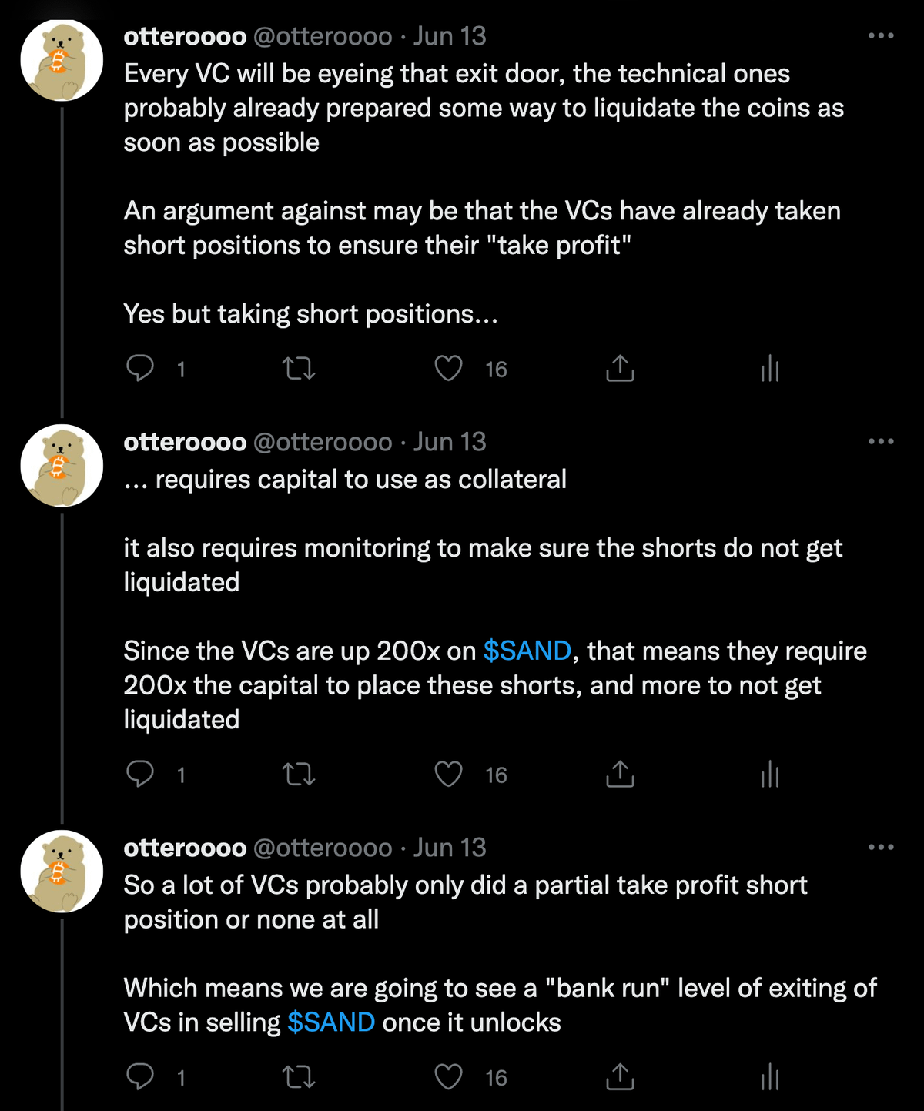
Task: View analytics of the first tweet
Action: [x=770, y=369]
